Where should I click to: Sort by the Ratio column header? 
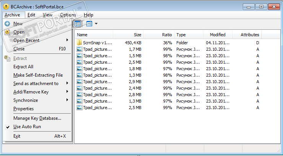pos(159,35)
